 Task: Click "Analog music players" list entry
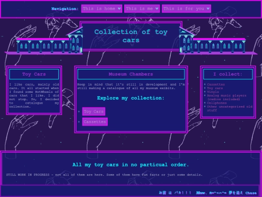227,97
